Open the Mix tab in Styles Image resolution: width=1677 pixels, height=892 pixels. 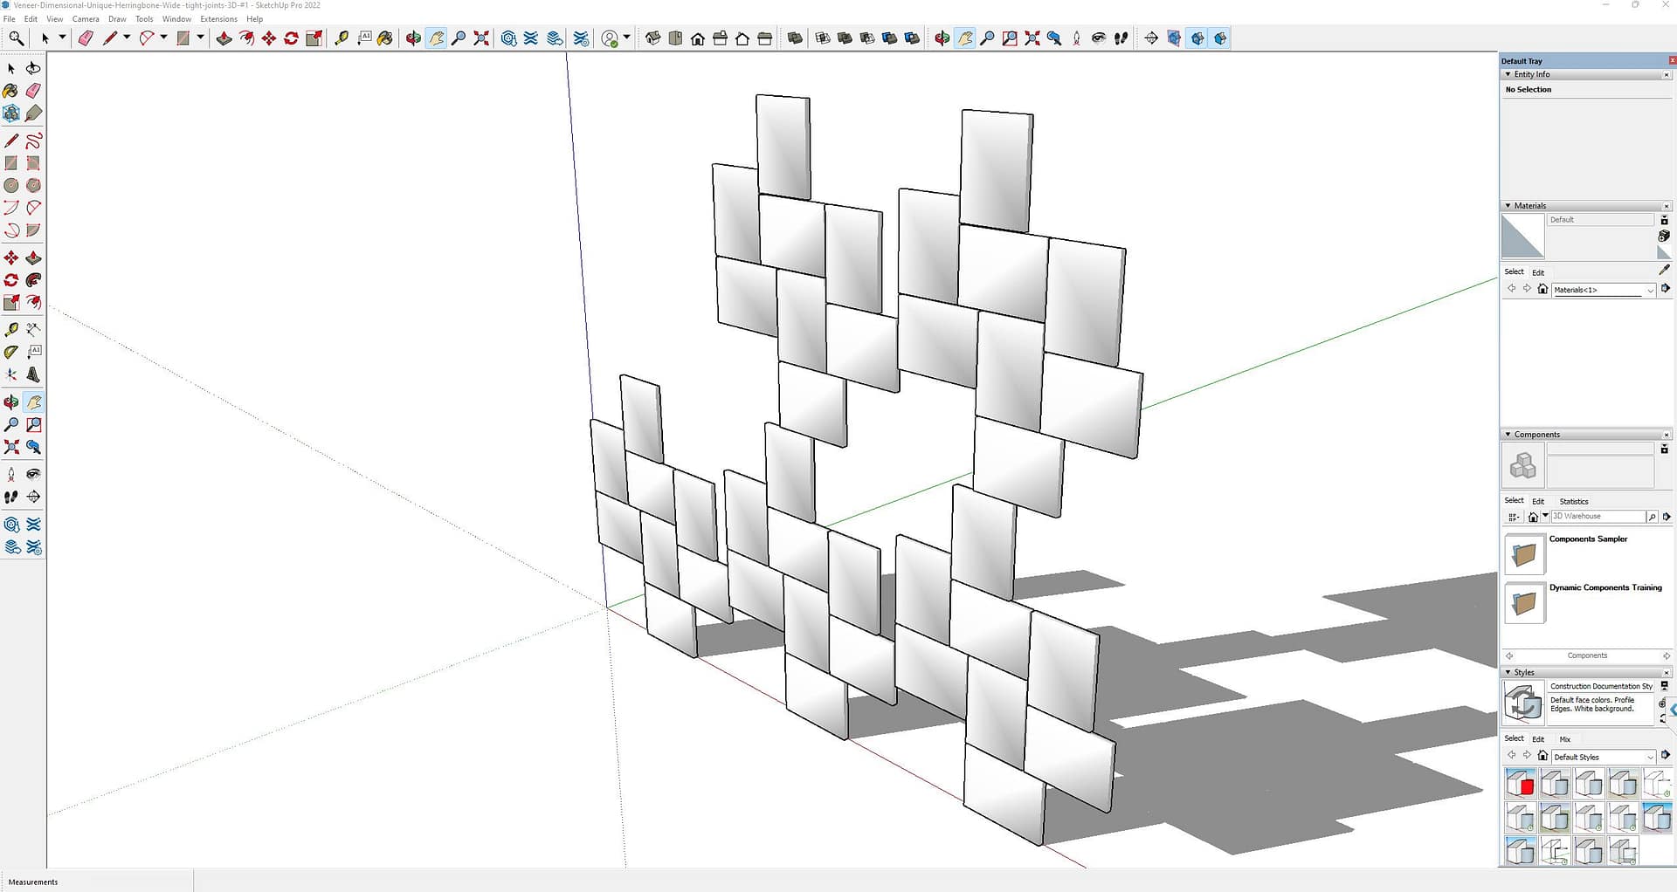click(1565, 739)
